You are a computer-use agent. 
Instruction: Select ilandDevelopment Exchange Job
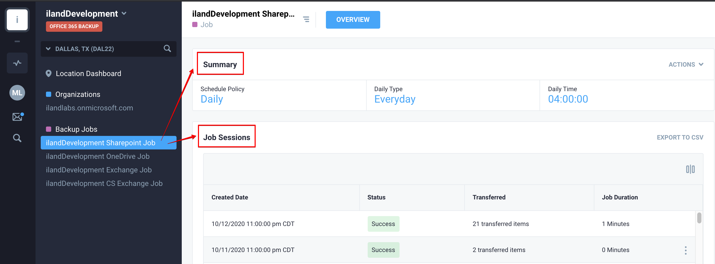[99, 170]
